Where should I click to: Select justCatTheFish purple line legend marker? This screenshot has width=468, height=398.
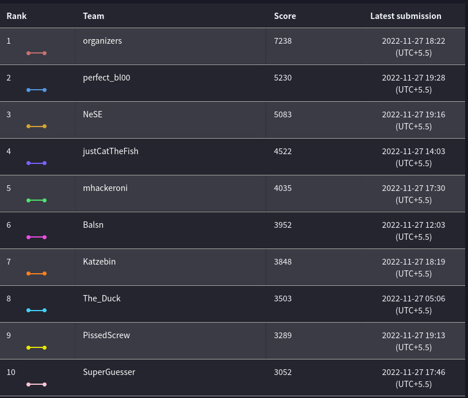click(36, 163)
